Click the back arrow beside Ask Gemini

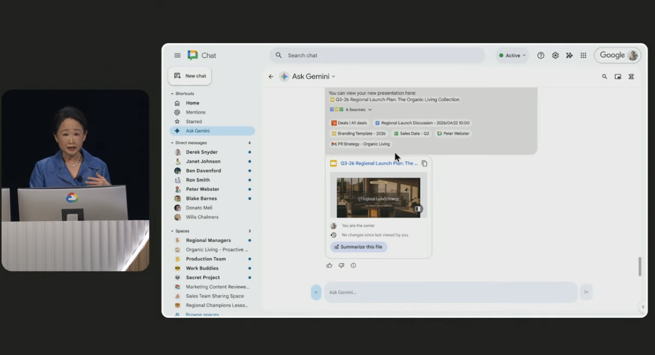(x=271, y=77)
